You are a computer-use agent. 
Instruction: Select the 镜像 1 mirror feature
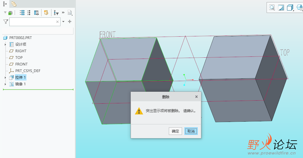20,84
